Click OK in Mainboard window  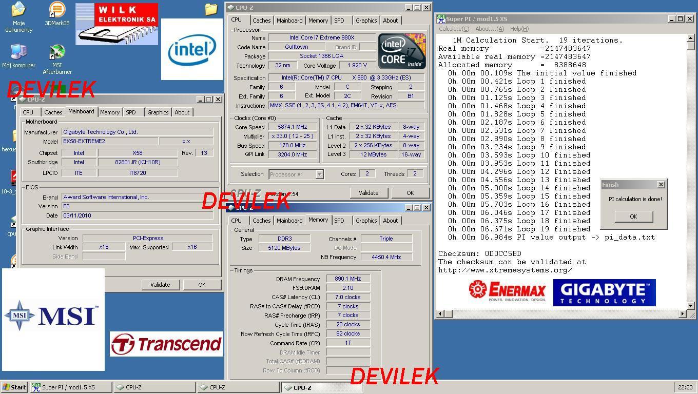202,285
